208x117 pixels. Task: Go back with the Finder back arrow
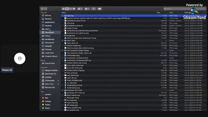click(x=42, y=9)
